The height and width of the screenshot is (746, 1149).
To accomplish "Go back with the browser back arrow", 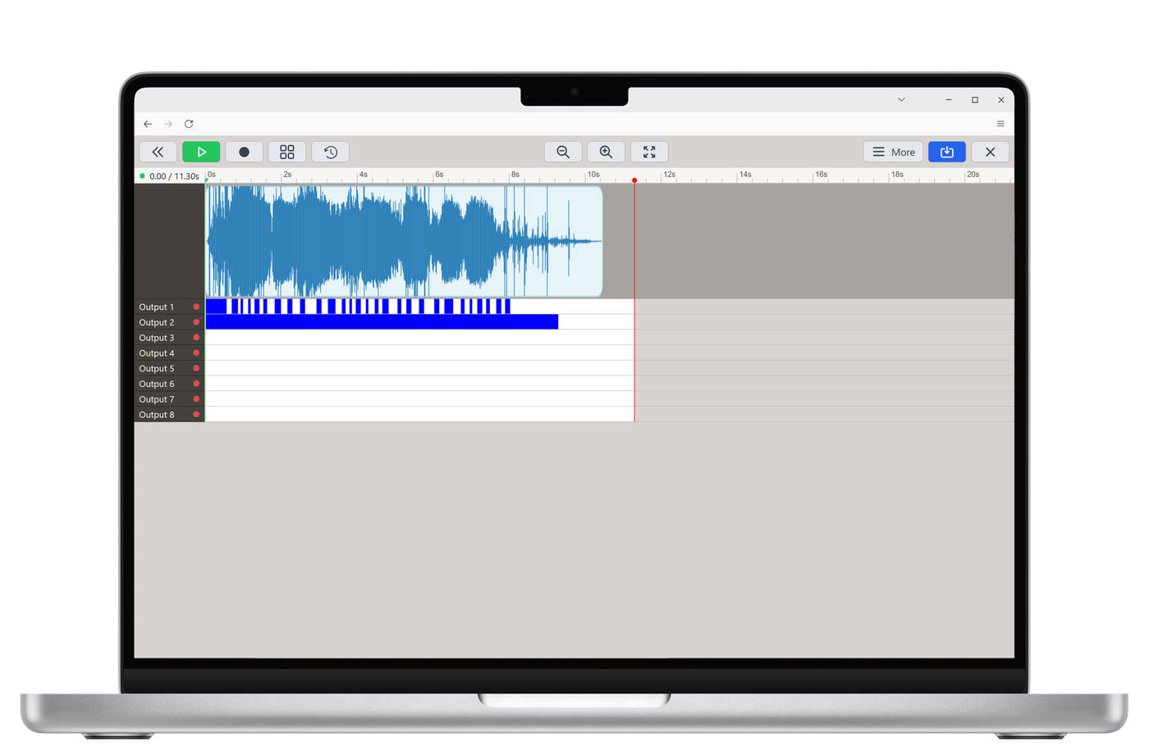I will click(x=148, y=124).
